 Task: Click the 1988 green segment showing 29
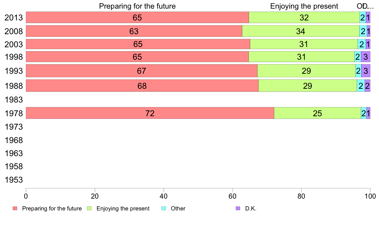[308, 86]
